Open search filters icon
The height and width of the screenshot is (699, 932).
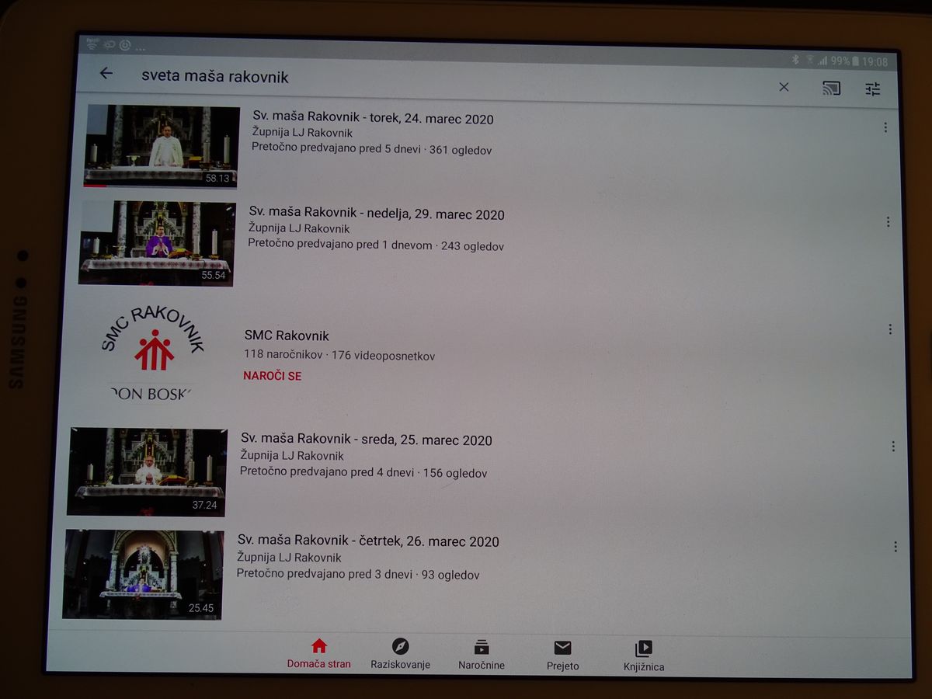coord(873,89)
